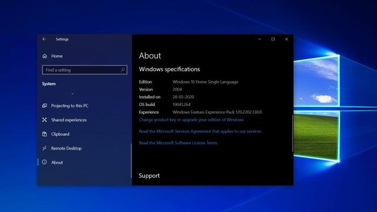The image size is (377, 212).
Task: Open the Home icon in sidebar
Action: click(x=45, y=56)
